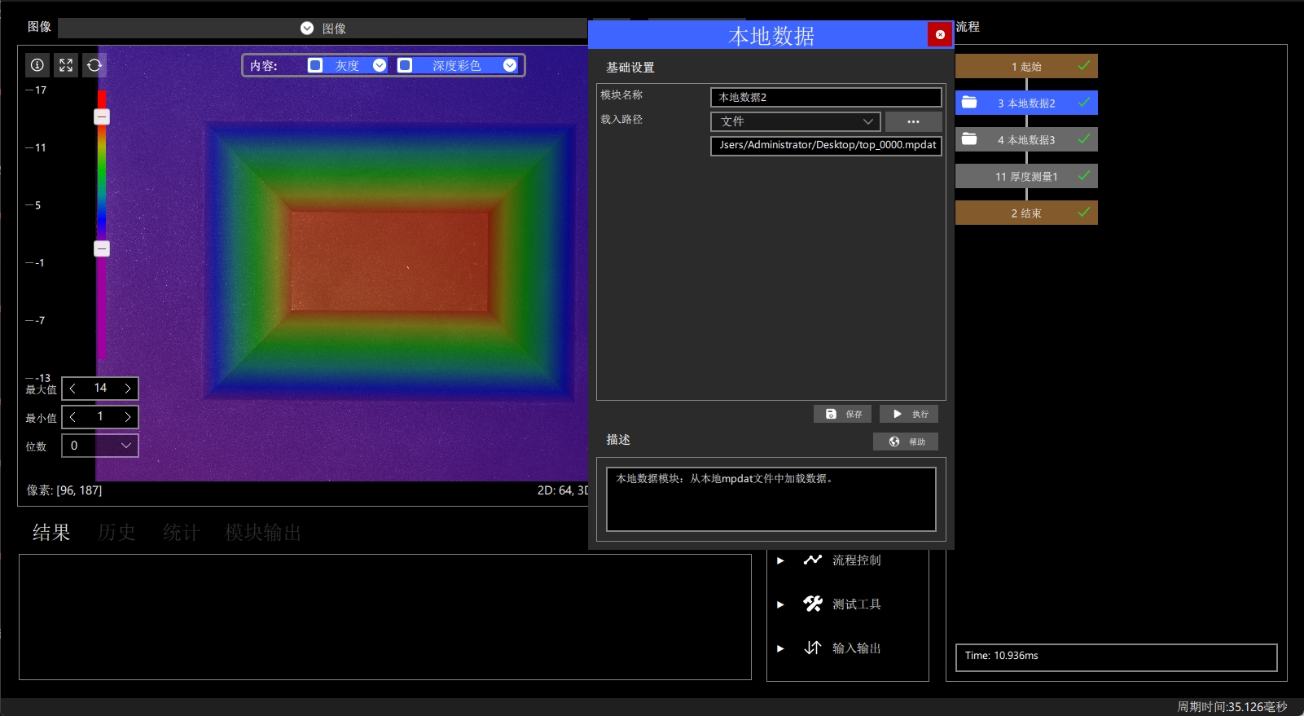
Task: Select the 本地数据2 folder node
Action: (1026, 103)
